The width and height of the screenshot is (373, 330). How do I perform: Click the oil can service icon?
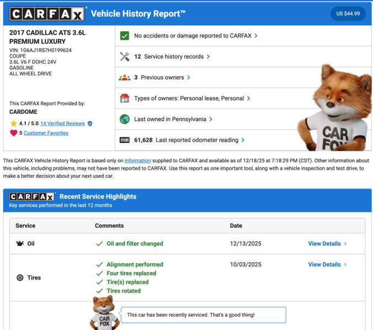click(19, 244)
